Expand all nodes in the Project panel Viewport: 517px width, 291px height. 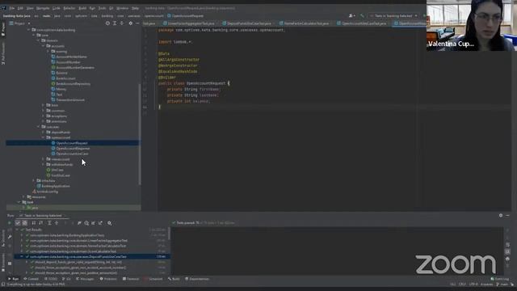coord(115,23)
